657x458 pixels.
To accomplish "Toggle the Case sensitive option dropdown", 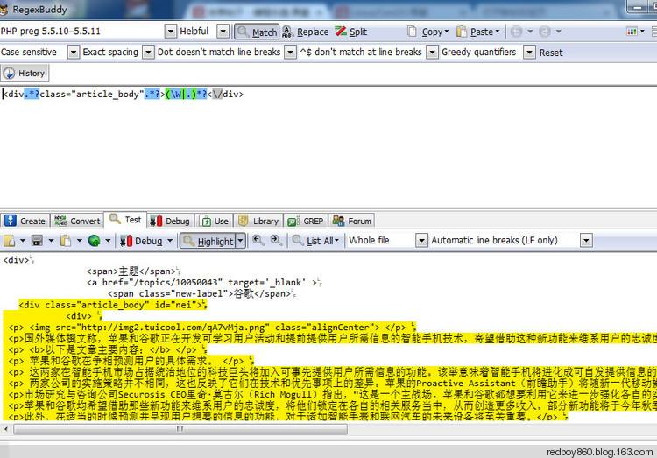I will pyautogui.click(x=74, y=53).
